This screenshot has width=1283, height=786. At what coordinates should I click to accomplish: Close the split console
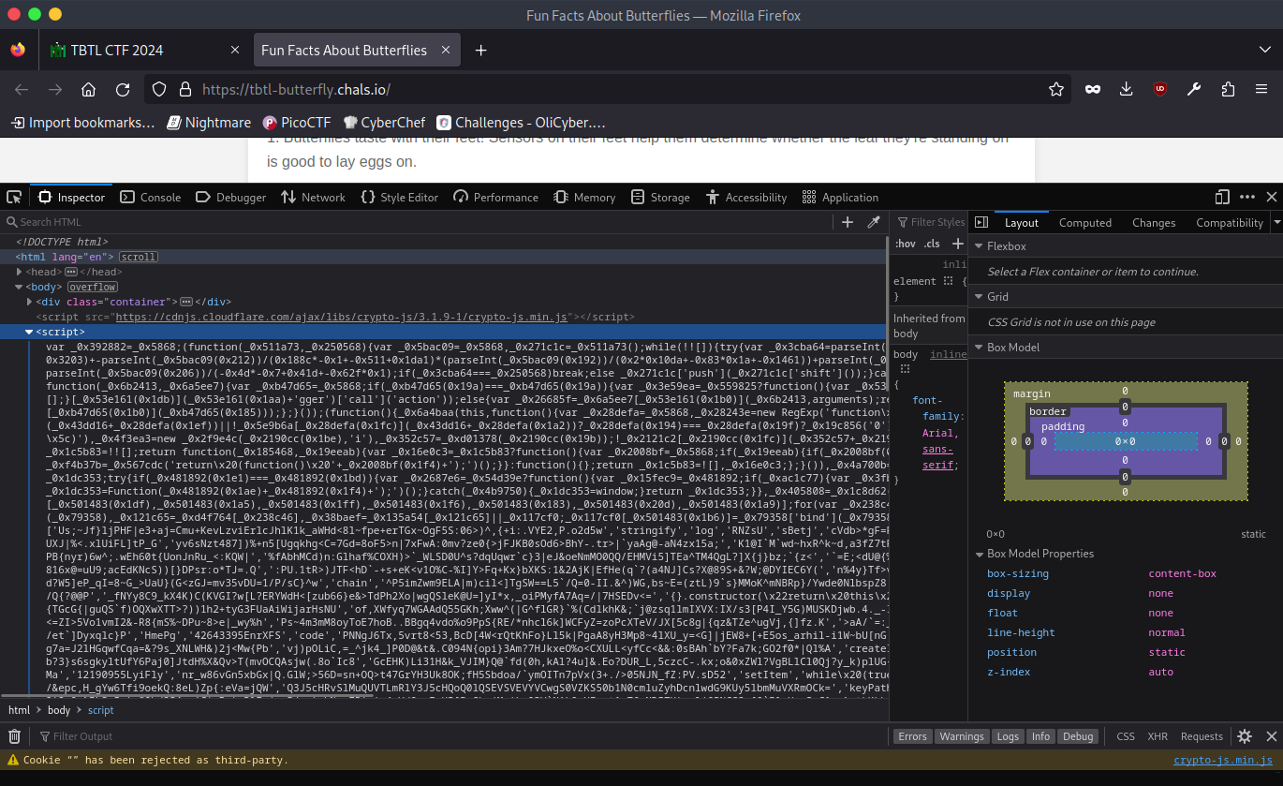pyautogui.click(x=1271, y=736)
